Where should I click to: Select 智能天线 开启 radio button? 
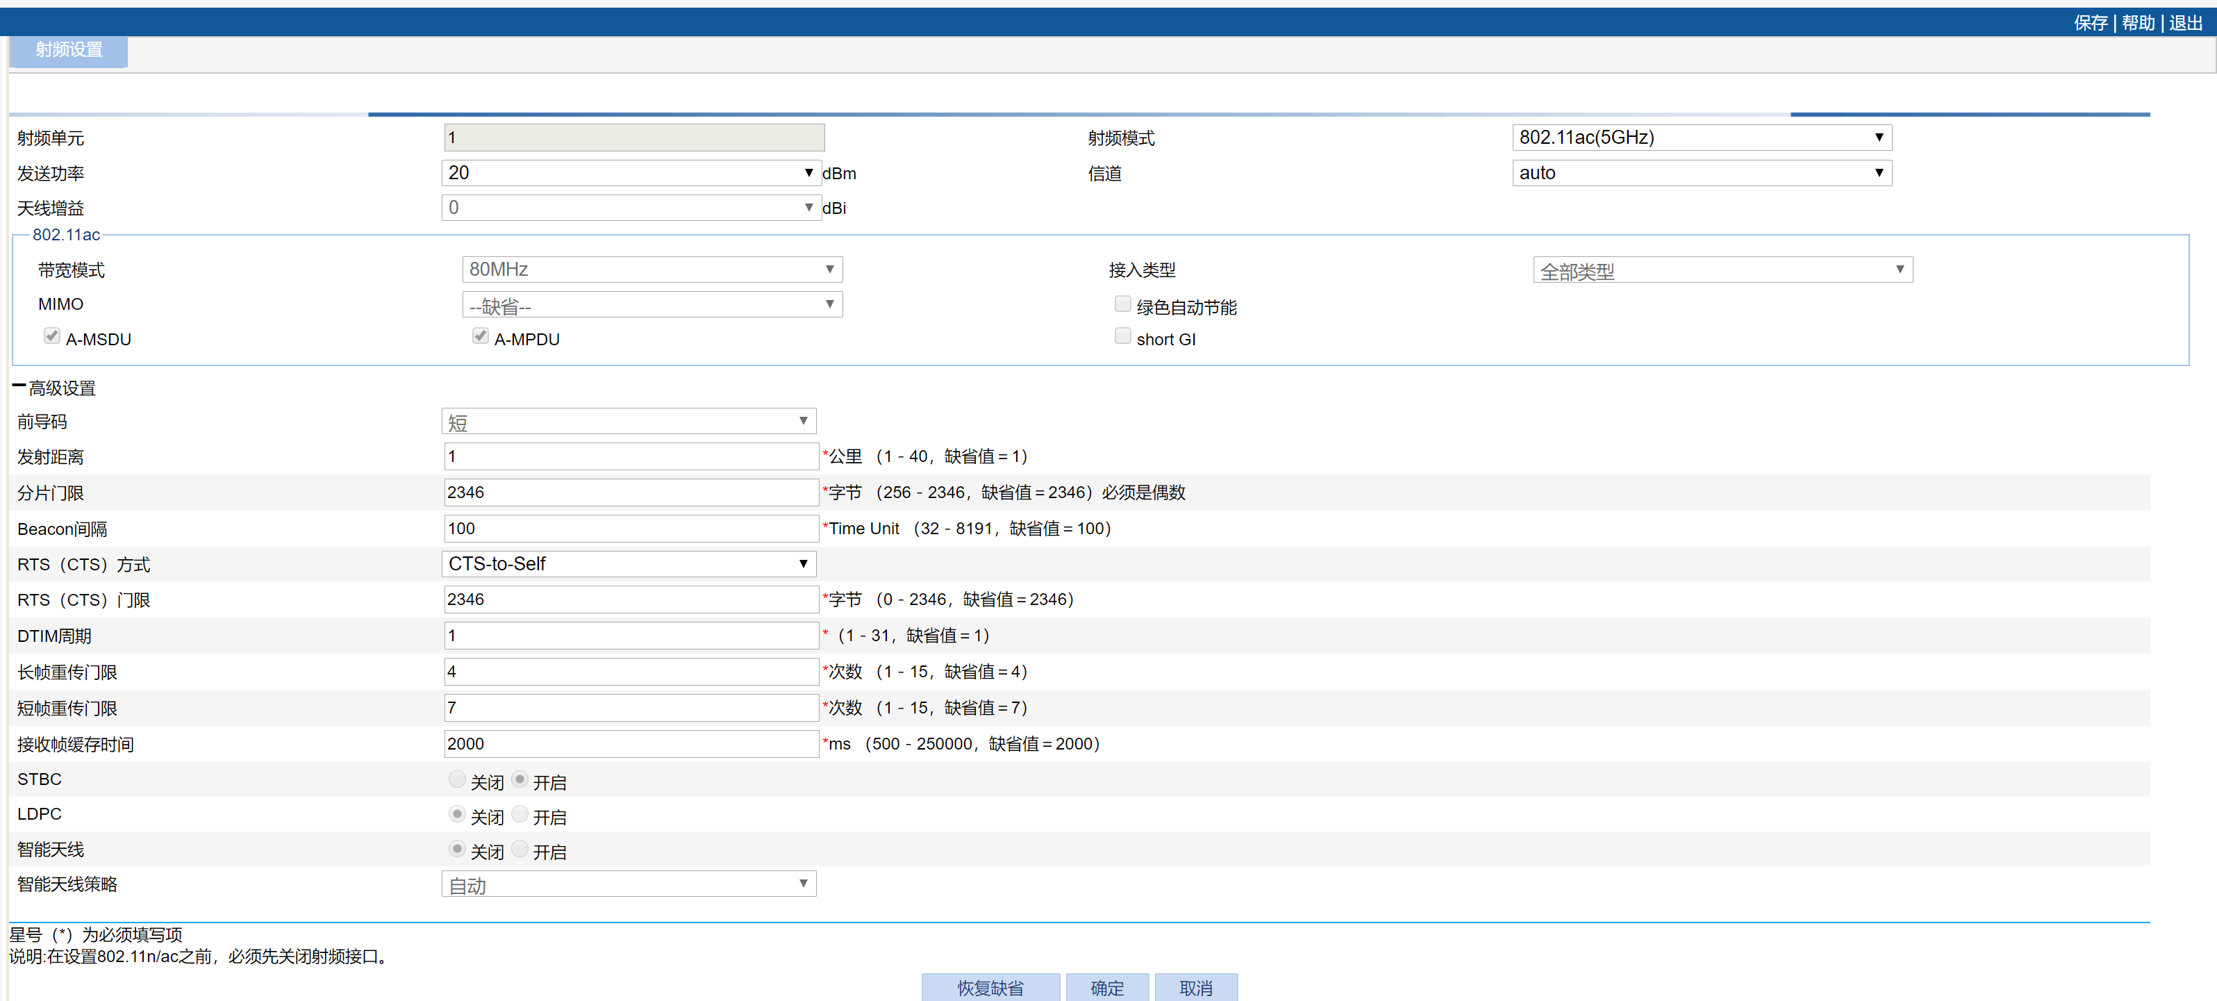520,850
